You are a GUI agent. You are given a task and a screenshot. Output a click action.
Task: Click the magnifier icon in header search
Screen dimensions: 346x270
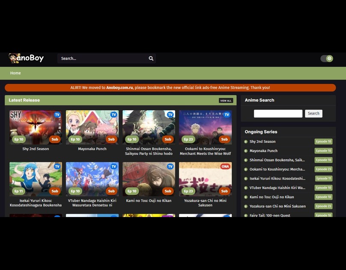tap(151, 59)
